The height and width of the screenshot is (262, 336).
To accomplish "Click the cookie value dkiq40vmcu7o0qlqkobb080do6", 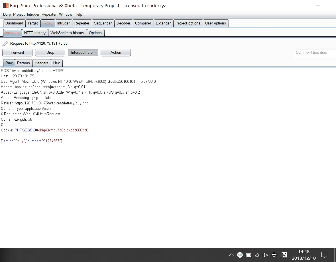I will click(63, 130).
